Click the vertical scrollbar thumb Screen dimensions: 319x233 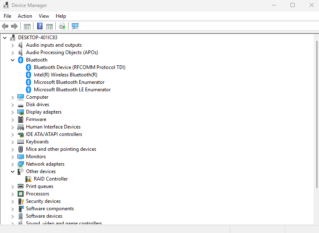[317, 114]
